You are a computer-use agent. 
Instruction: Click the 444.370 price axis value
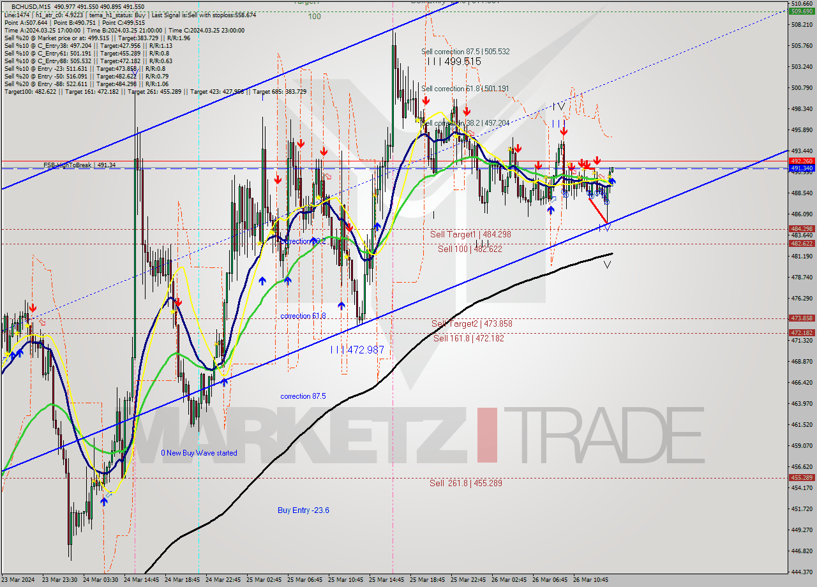[x=802, y=572]
